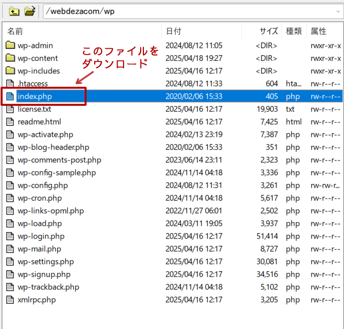Select the wp-comments-post.php file name
This screenshot has width=344, height=329.
click(59, 160)
